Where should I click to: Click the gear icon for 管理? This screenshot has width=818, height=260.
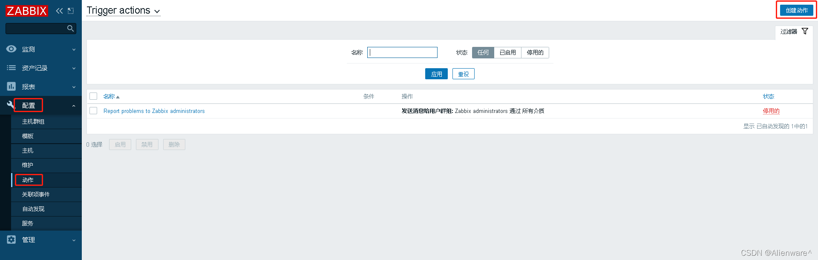[12, 240]
